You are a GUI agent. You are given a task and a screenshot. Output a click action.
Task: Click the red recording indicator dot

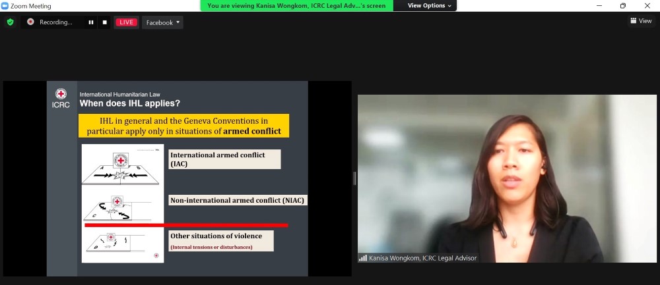[30, 22]
